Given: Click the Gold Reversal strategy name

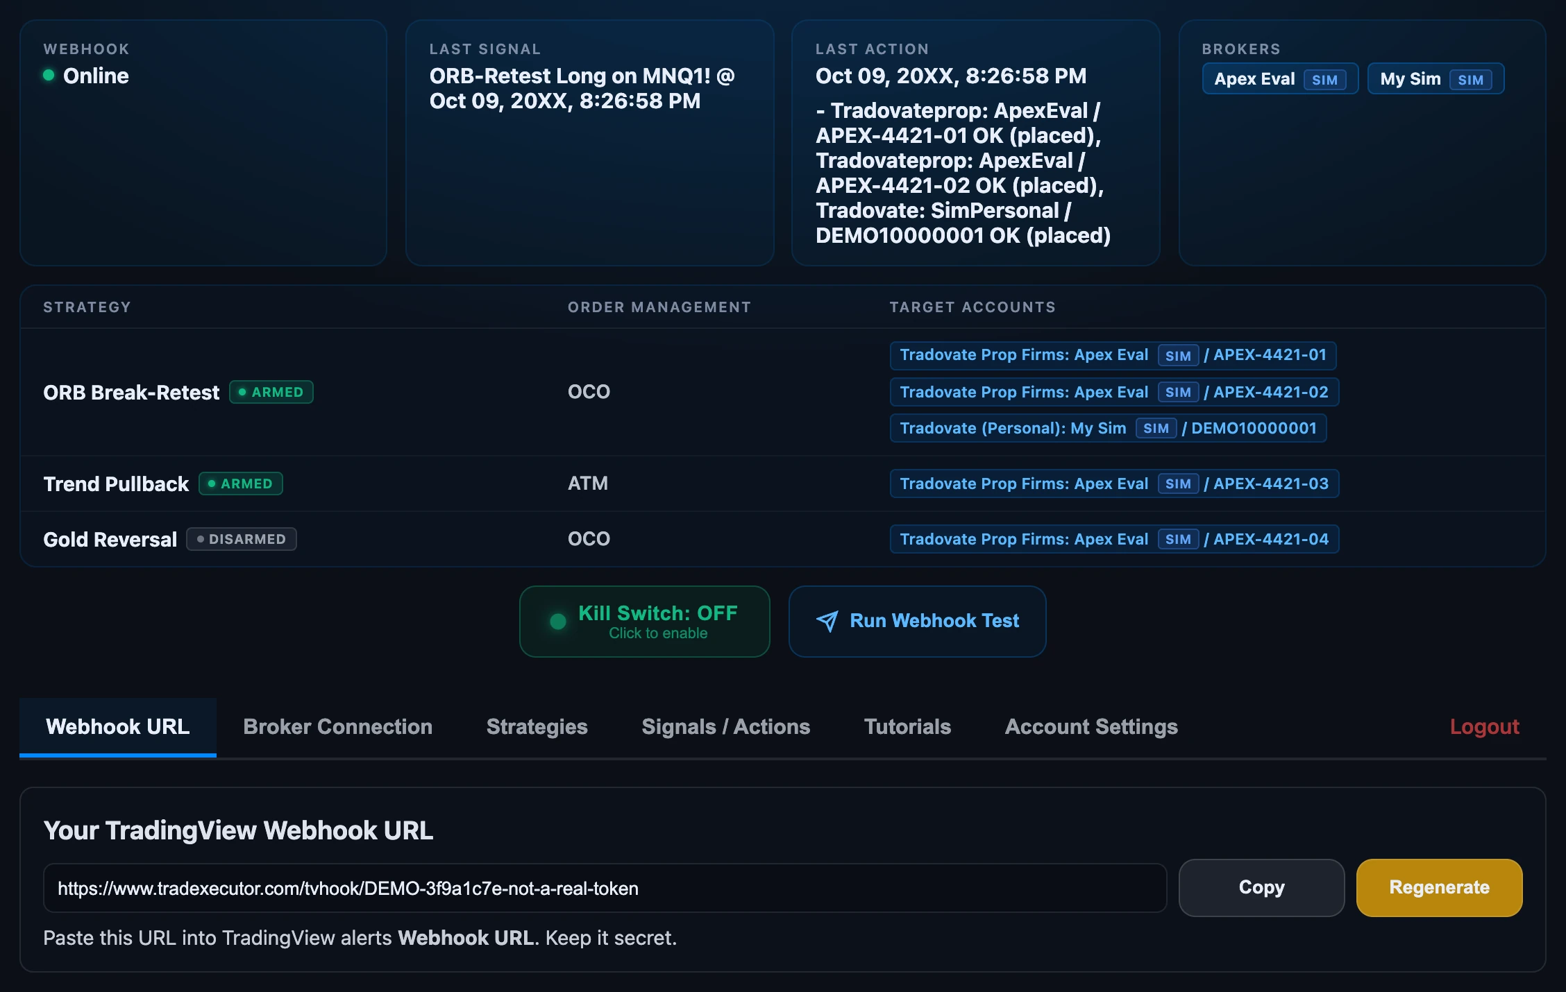Looking at the screenshot, I should (110, 539).
